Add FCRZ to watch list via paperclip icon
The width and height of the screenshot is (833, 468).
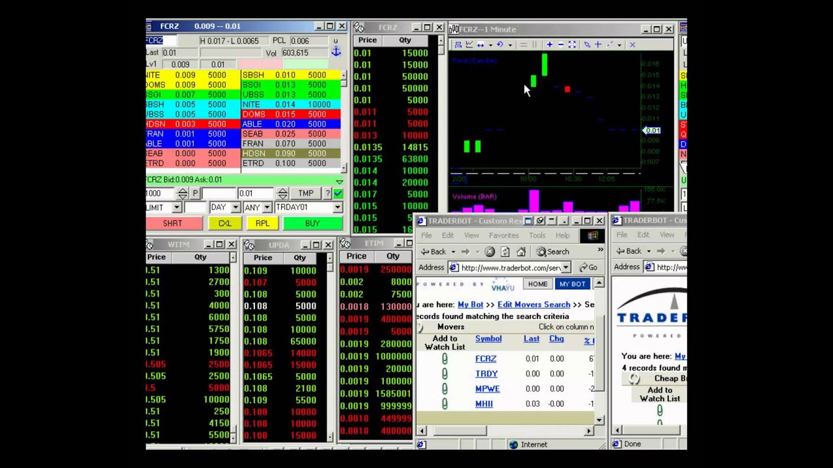(444, 359)
